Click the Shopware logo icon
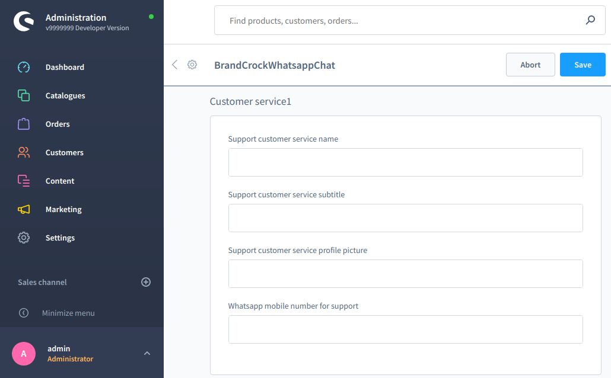 24,21
